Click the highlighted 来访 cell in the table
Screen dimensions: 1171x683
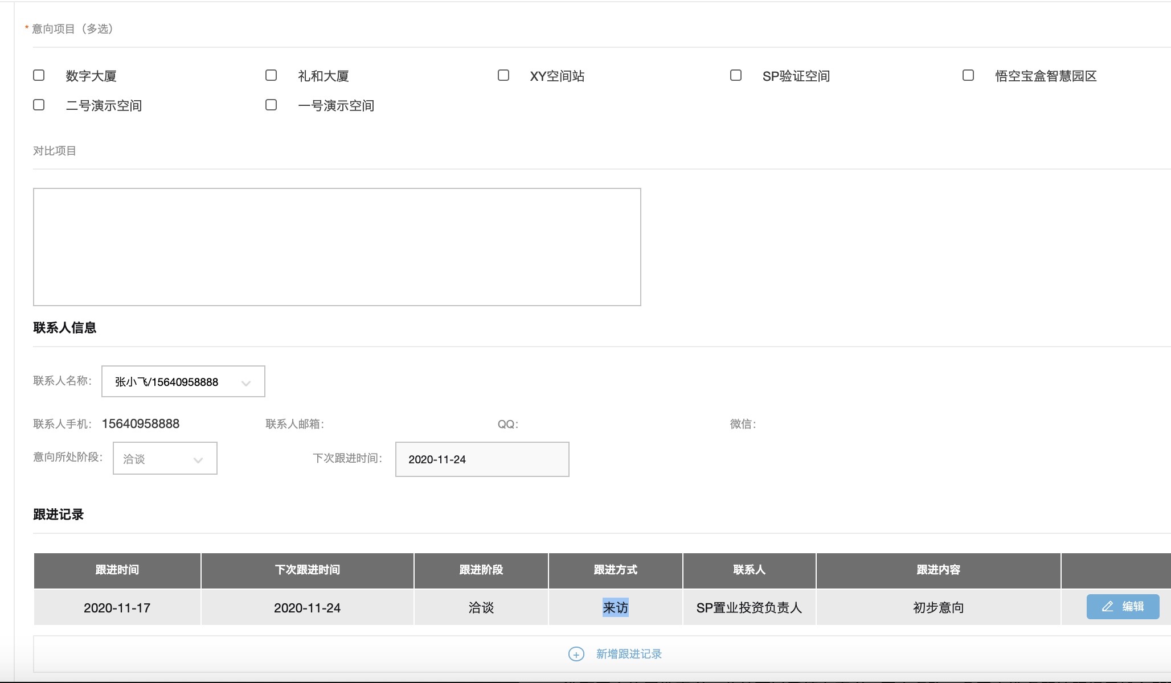pos(615,608)
